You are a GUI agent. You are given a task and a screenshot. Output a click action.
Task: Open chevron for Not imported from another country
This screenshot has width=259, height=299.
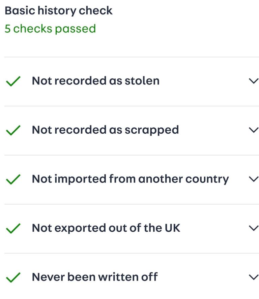click(253, 179)
